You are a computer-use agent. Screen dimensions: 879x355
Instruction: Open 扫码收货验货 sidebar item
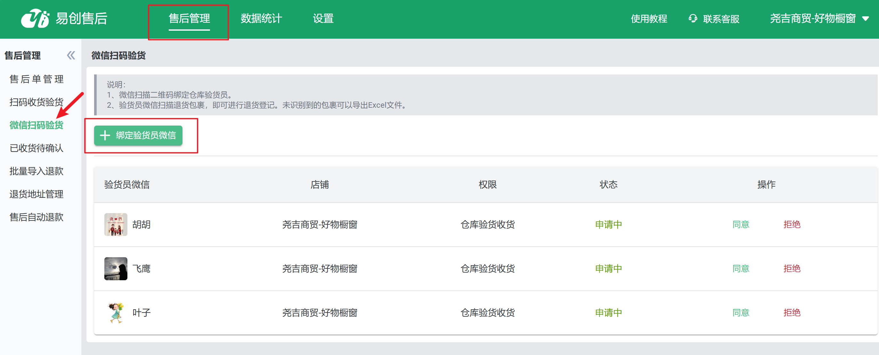pos(36,102)
